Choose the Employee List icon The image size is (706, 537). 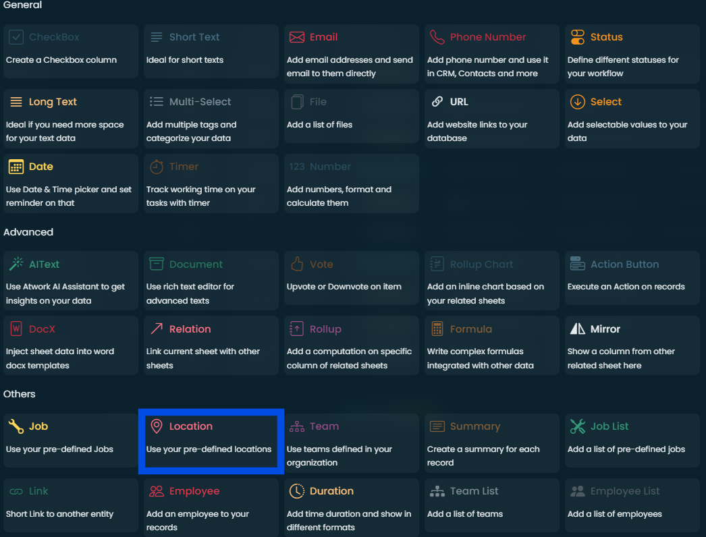coord(577,491)
